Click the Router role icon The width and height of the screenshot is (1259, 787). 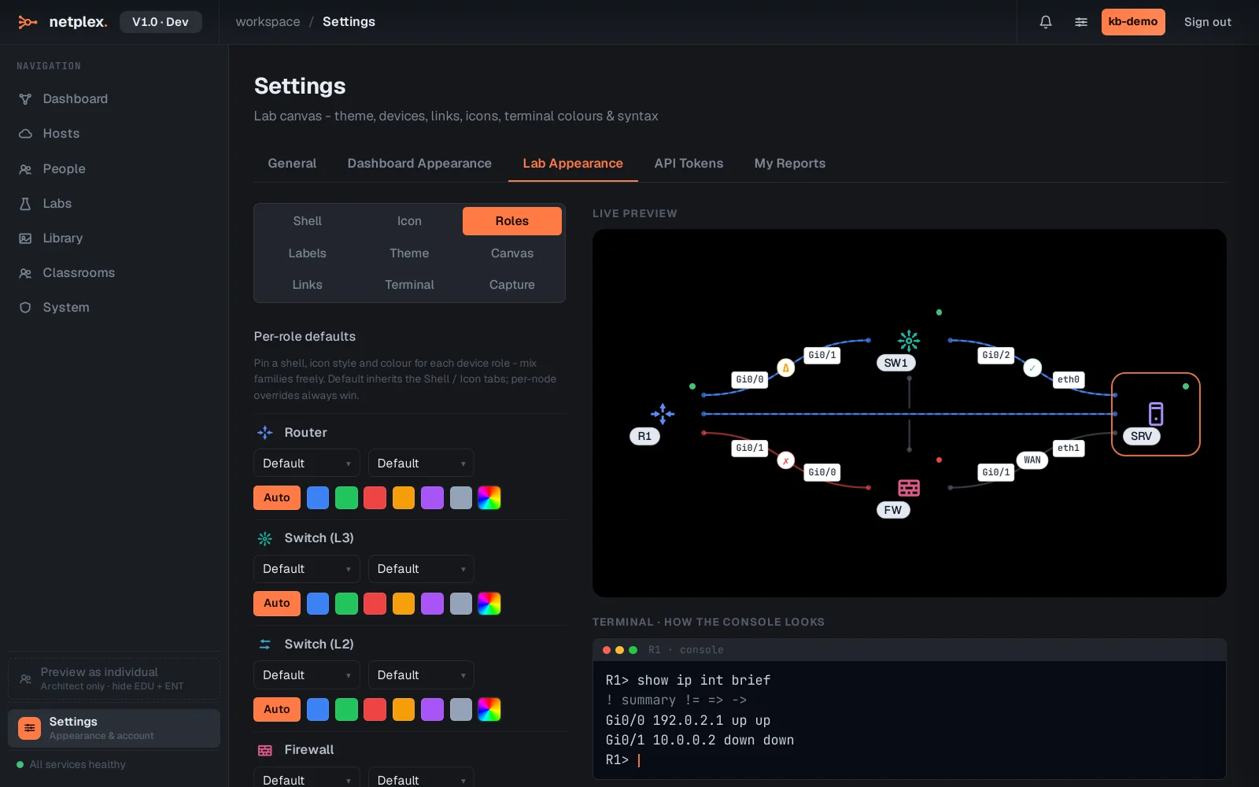point(265,433)
